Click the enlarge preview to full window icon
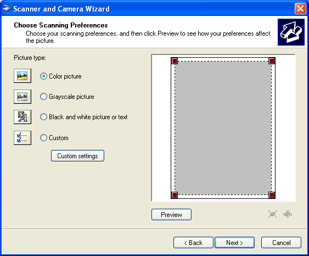The image size is (309, 256). [273, 214]
